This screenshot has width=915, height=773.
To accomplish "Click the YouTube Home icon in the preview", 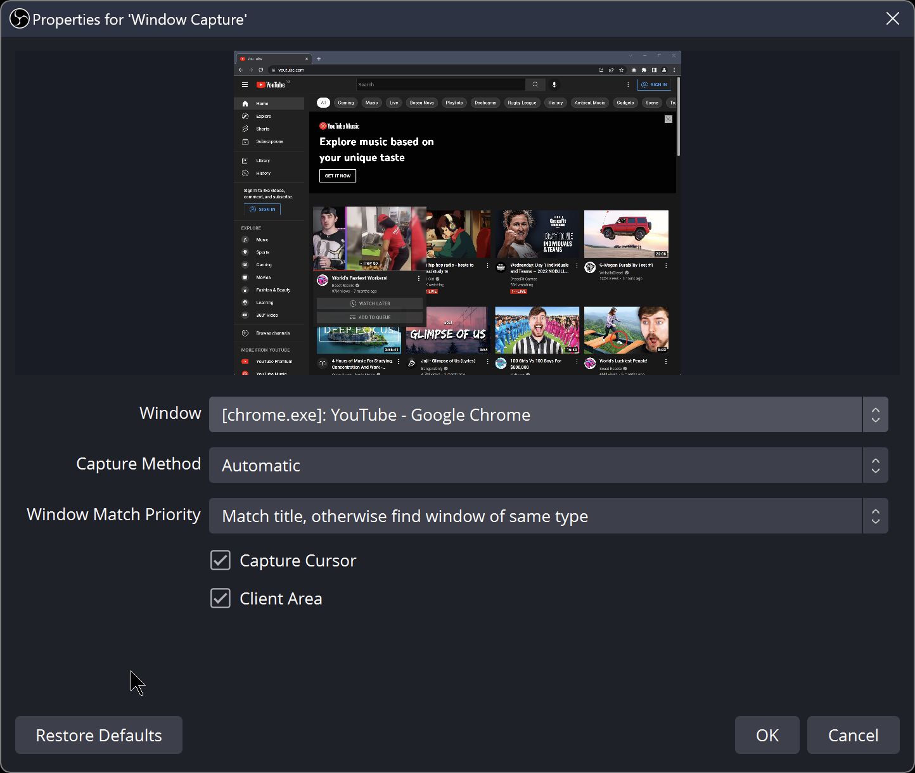I will (x=245, y=103).
